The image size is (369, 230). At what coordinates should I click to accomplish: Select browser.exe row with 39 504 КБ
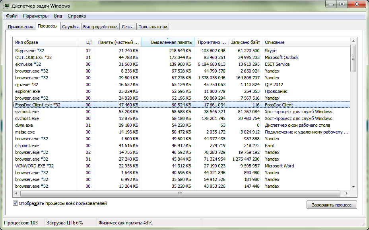181,78
